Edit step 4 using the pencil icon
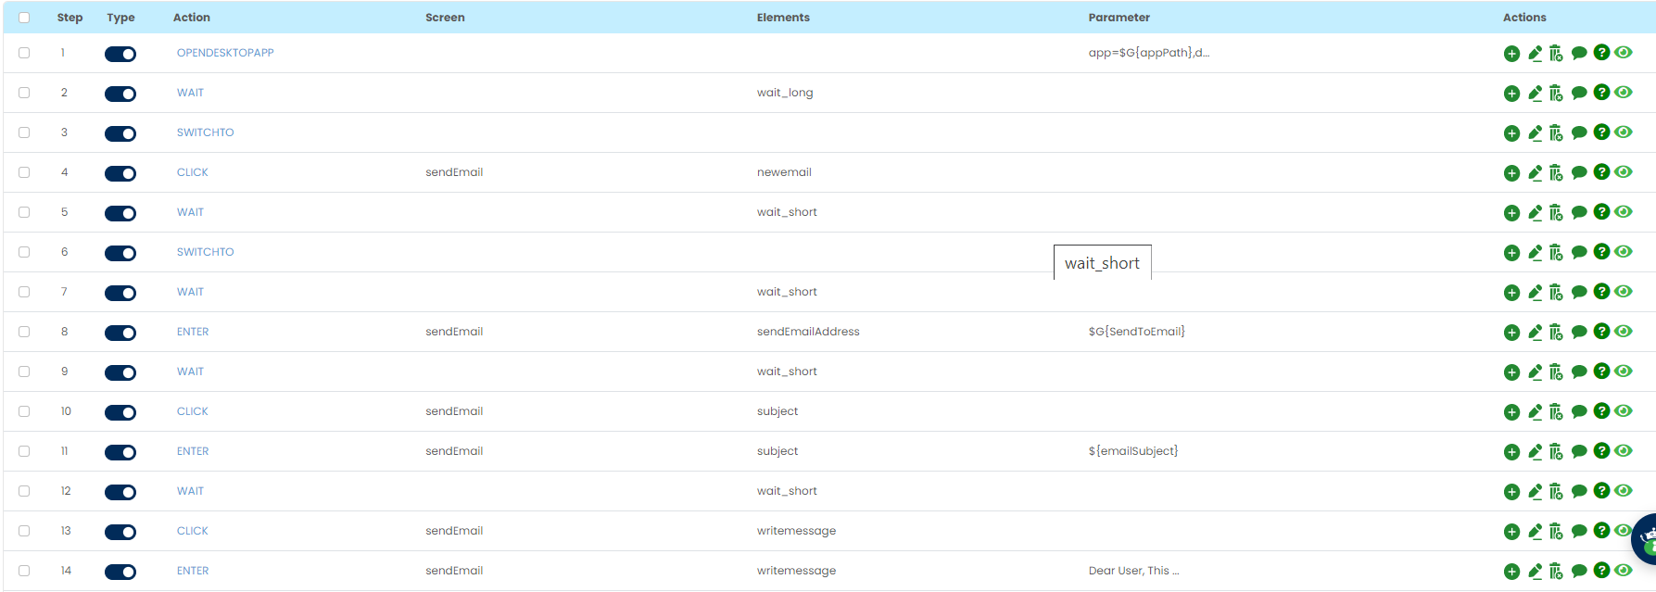The image size is (1656, 592). 1535,173
